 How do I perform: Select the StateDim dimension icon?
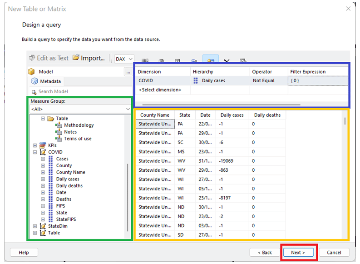coord(43,226)
